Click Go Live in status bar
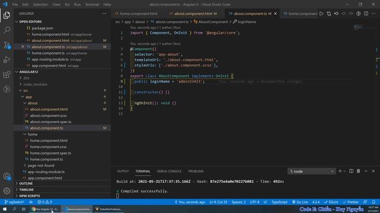380x213 pixels. click(300, 202)
